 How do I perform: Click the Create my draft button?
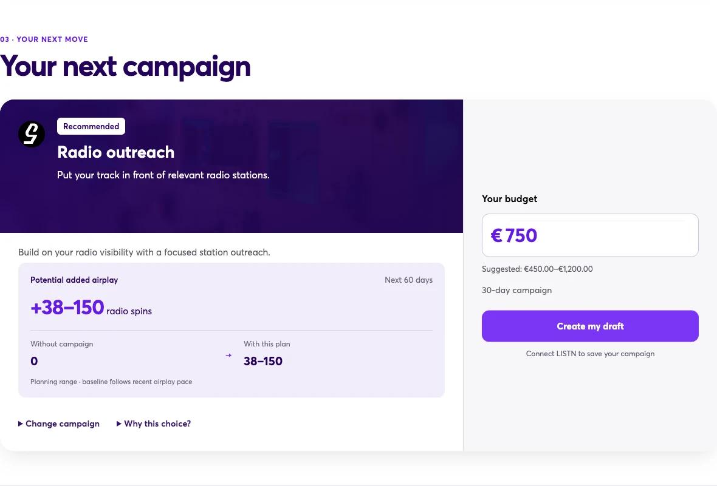[590, 326]
